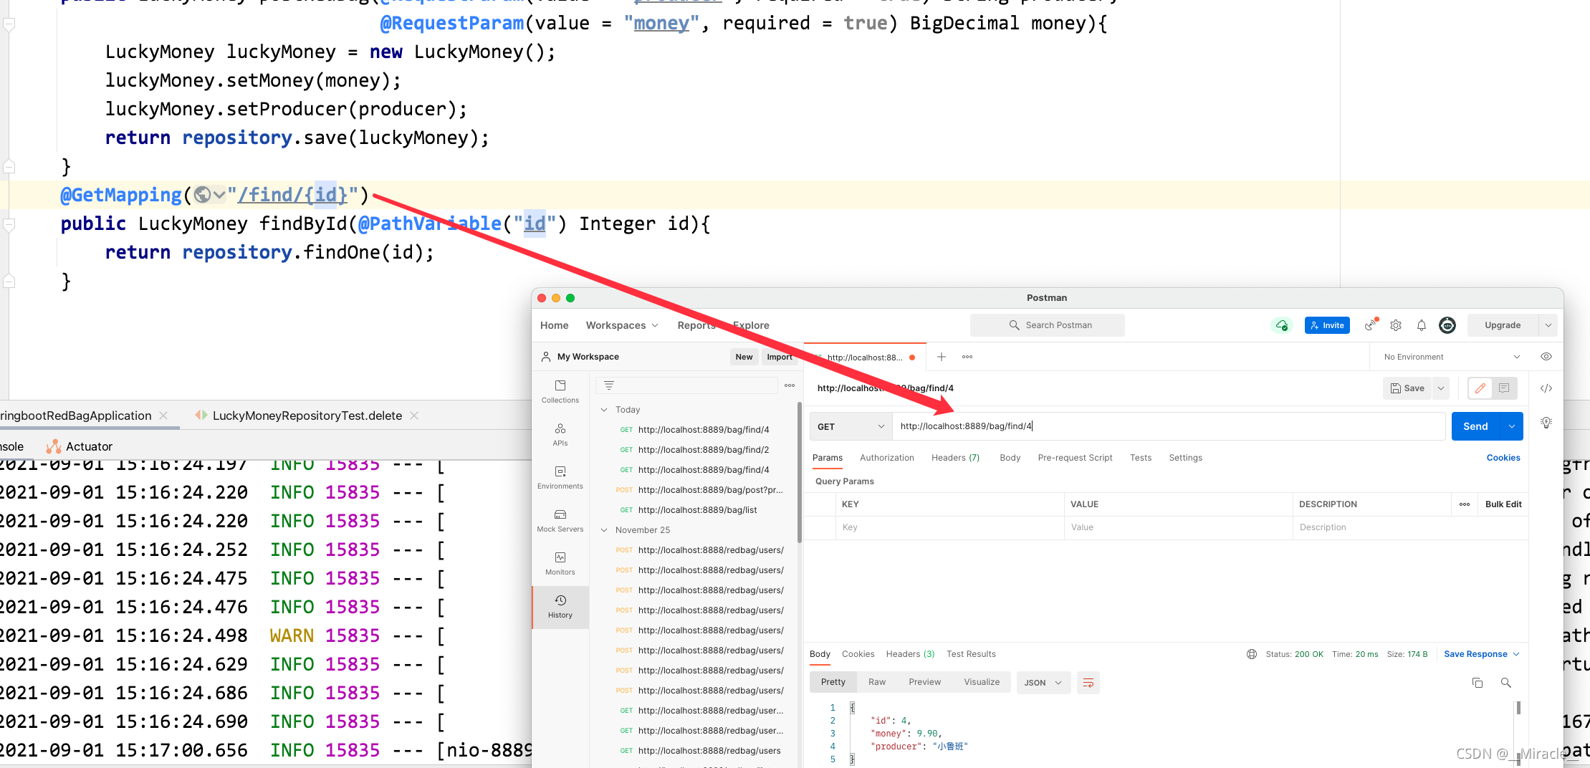This screenshot has height=768, width=1590.
Task: Open the Postman user avatar menu
Action: pos(1447,325)
